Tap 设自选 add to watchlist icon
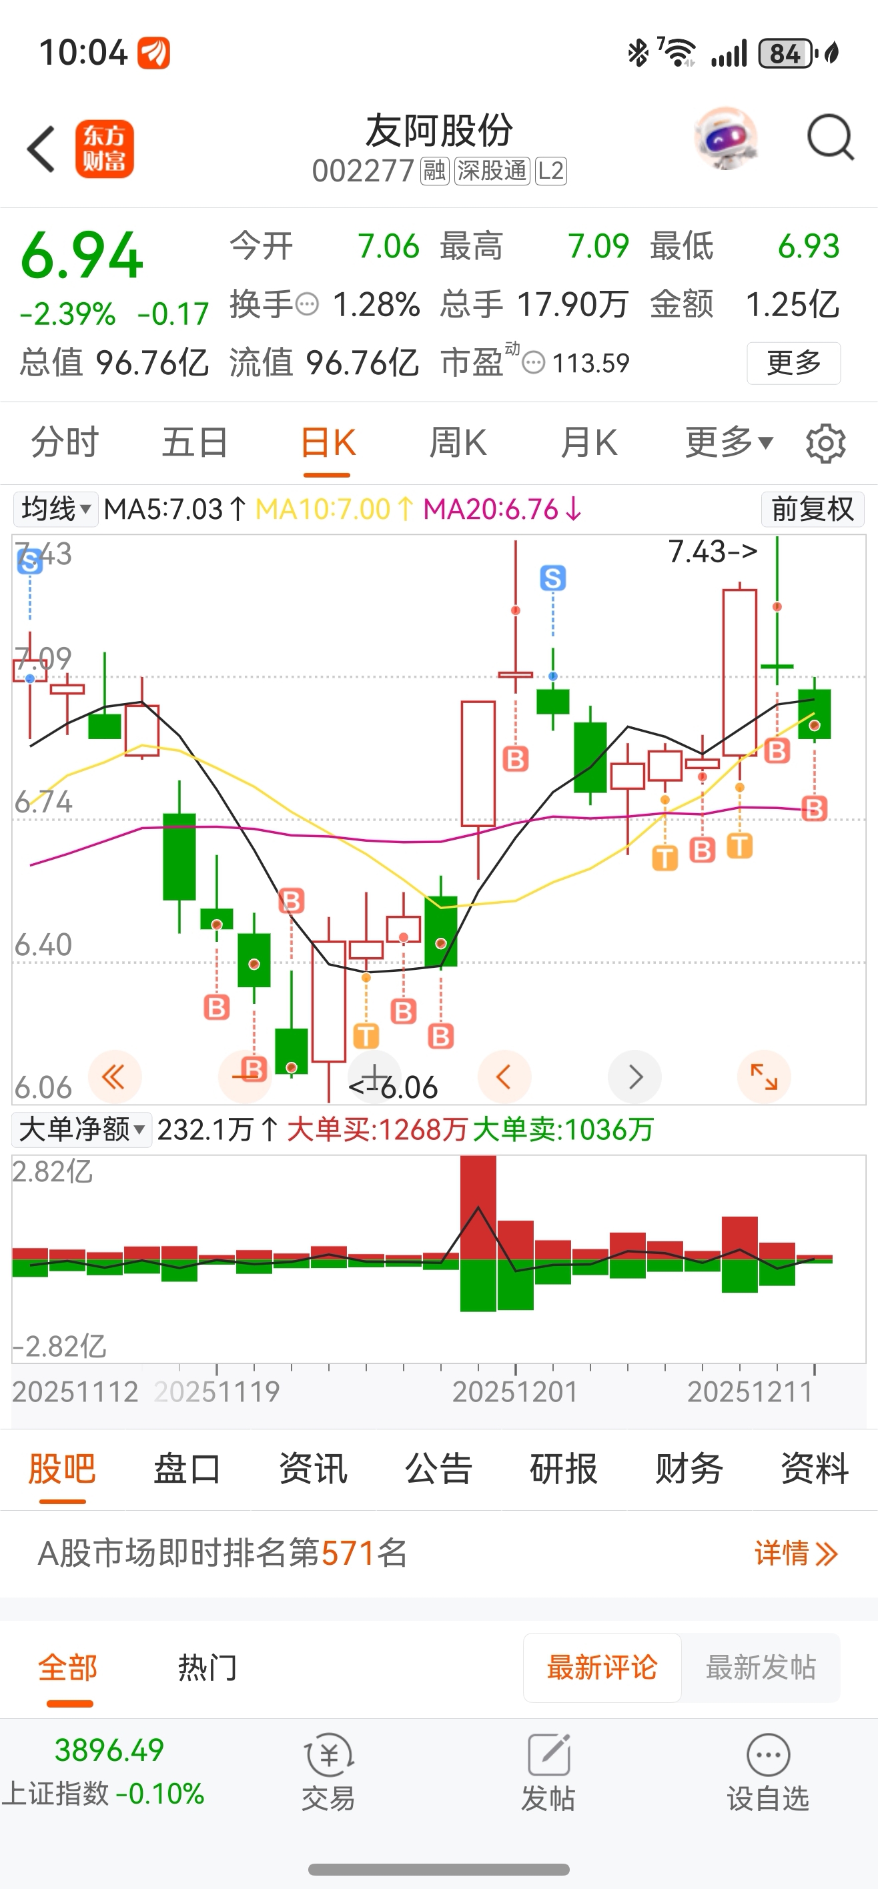Viewport: 878px width, 1889px height. 768,1772
